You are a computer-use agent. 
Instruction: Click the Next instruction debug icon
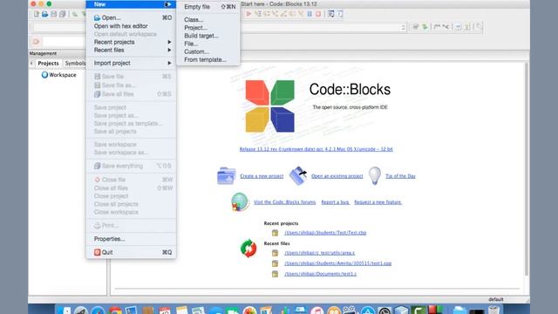[292, 14]
